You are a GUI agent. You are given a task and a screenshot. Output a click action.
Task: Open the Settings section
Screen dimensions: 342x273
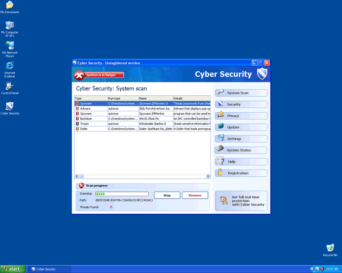coord(241,139)
